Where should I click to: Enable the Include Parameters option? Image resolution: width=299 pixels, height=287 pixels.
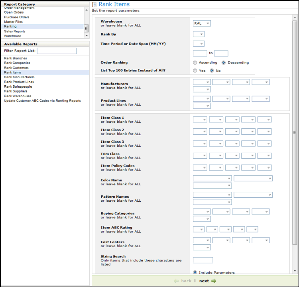pos(195,273)
